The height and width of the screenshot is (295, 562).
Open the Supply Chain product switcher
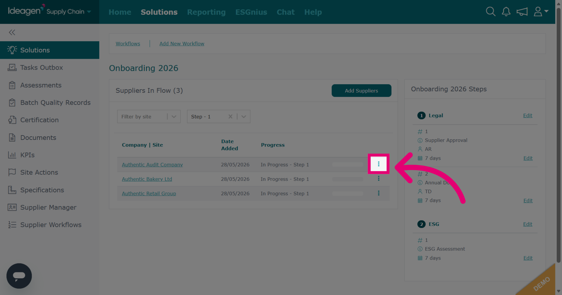coord(69,12)
